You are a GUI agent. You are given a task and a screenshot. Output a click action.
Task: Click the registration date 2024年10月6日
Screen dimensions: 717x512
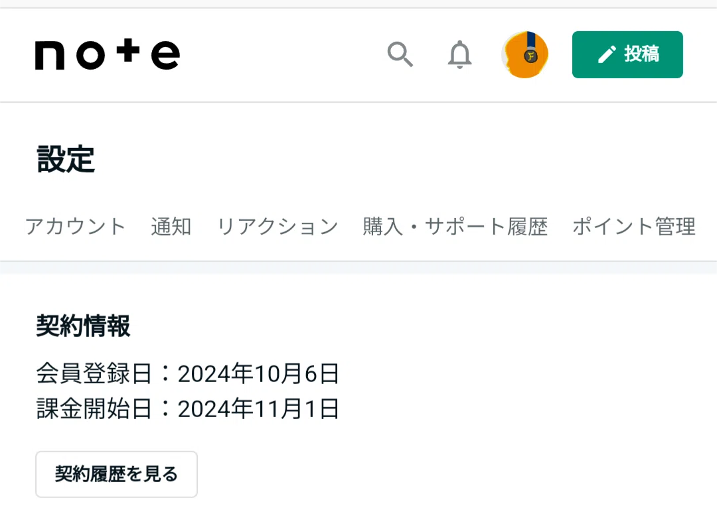258,373
